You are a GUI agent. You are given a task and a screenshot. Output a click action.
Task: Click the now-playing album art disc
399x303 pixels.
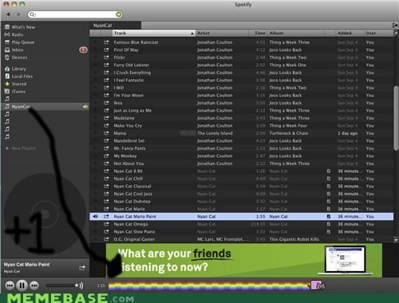coord(45,214)
